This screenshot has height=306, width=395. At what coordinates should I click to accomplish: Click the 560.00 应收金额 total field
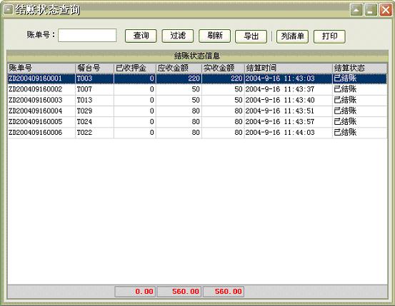[x=179, y=292]
